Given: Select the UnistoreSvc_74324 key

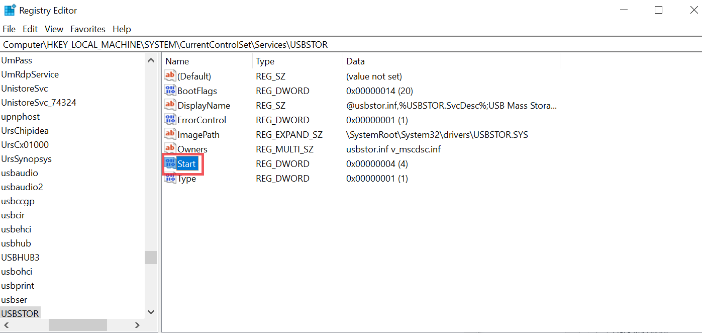Looking at the screenshot, I should (39, 103).
